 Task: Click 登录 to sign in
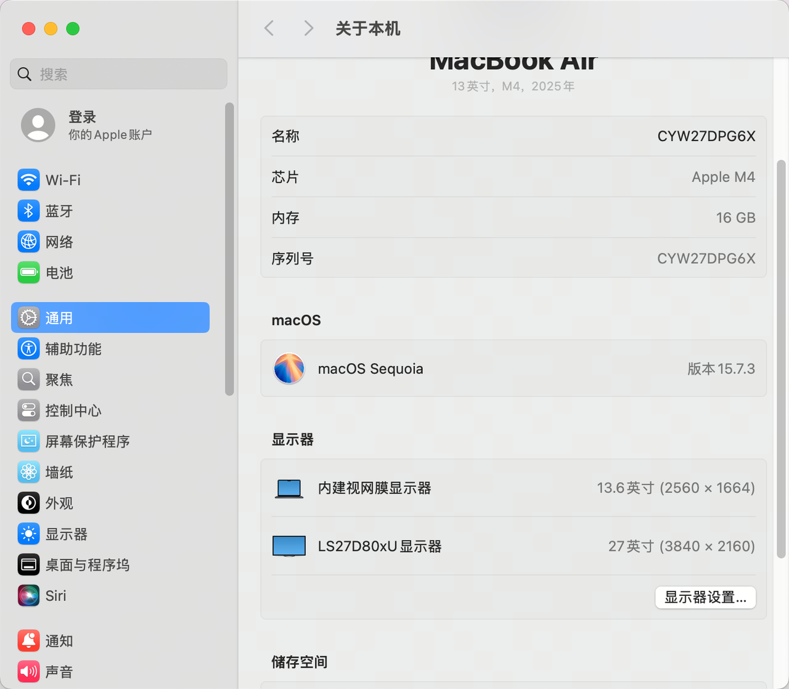pos(82,117)
